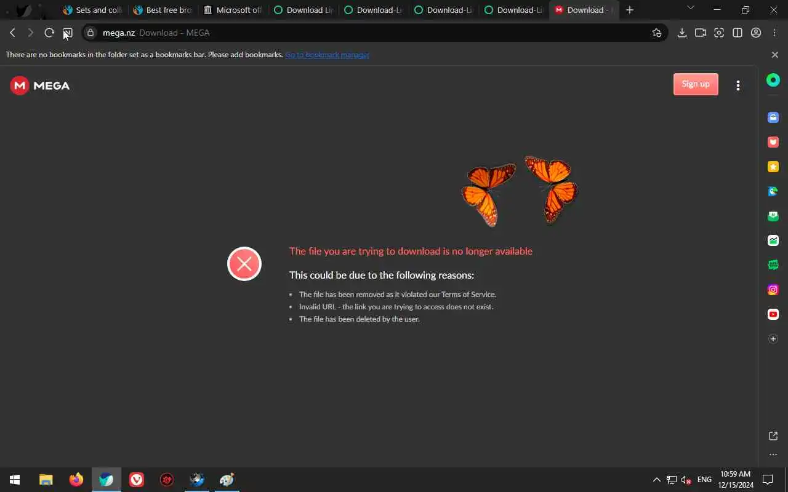This screenshot has height=492, width=788.
Task: Open File Explorer from the taskbar
Action: coord(46,480)
